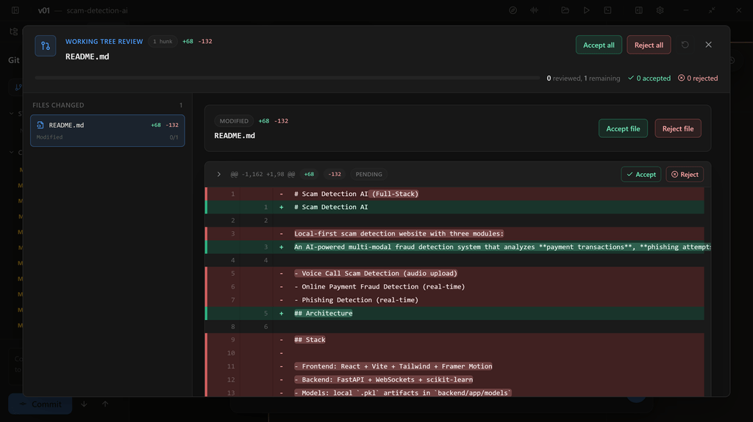Image resolution: width=753 pixels, height=422 pixels.
Task: Click removed line 'Models: local .pkl artifacts'
Action: 454,393
